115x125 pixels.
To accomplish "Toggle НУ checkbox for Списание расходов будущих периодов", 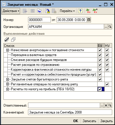I will (107, 60).
